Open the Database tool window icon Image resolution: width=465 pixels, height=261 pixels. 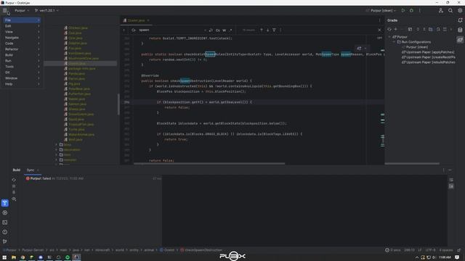(460, 30)
